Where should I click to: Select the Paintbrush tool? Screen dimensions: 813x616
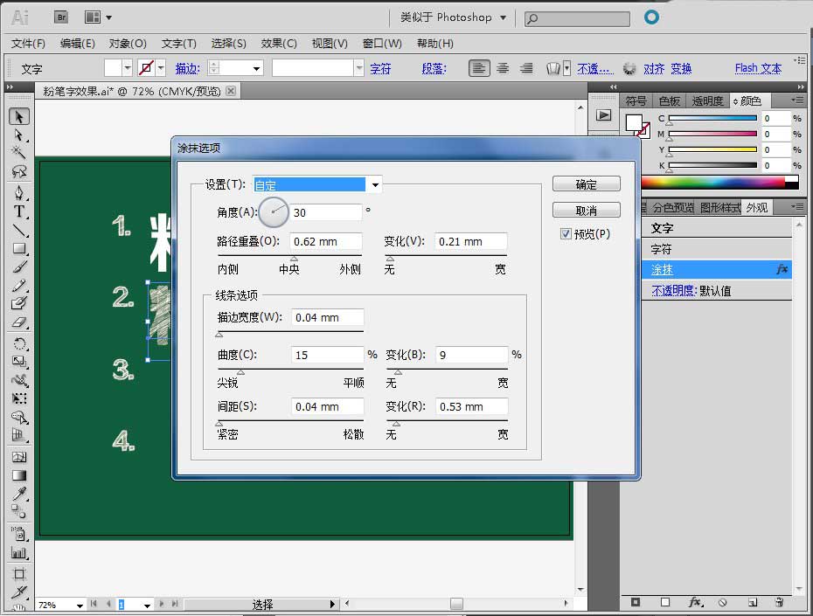[x=19, y=265]
